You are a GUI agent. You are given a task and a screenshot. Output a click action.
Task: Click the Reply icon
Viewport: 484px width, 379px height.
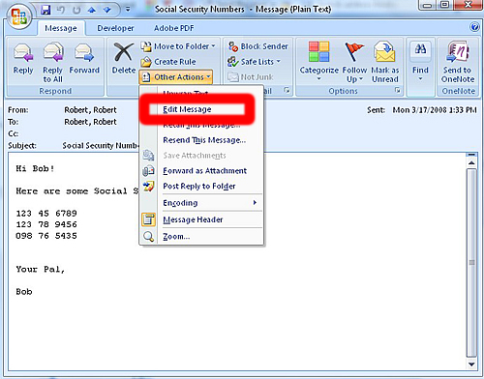[x=23, y=53]
